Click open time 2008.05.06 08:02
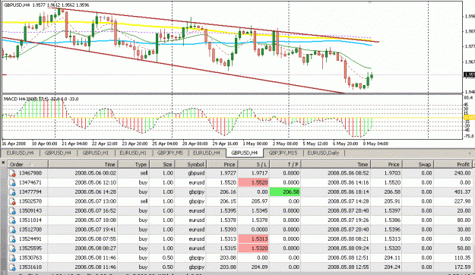The width and height of the screenshot is (475, 275). [95, 173]
